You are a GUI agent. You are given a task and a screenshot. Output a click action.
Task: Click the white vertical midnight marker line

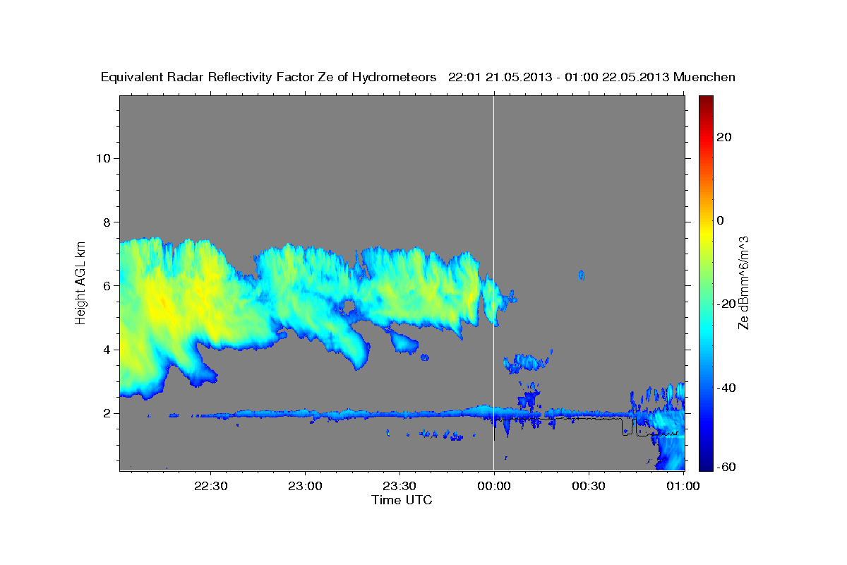point(493,282)
